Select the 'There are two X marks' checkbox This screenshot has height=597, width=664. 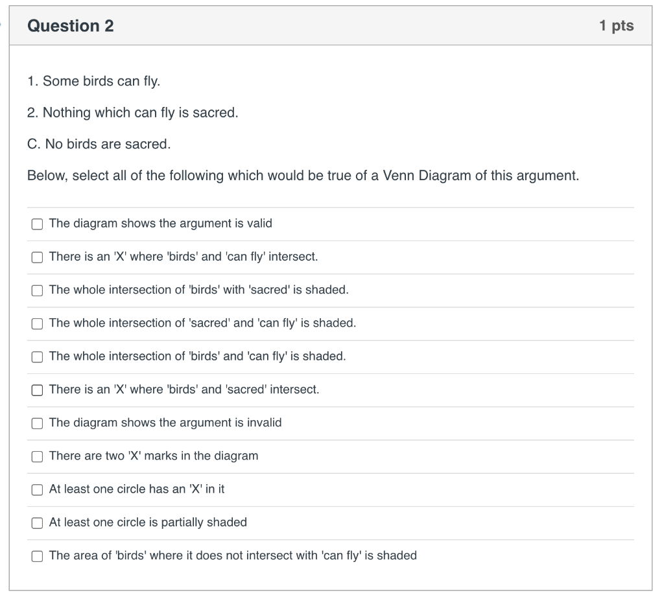click(x=38, y=456)
